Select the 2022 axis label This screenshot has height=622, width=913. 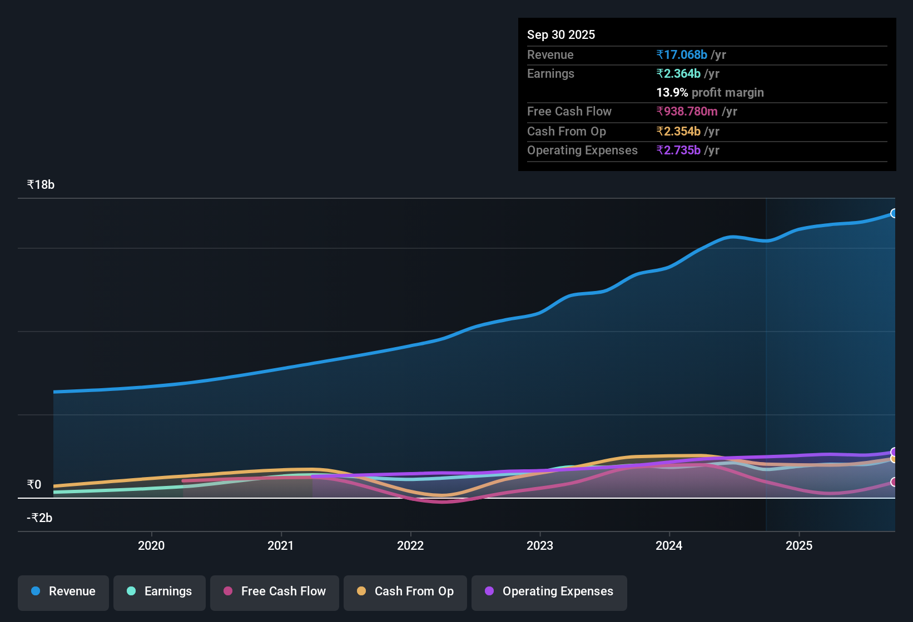pos(410,546)
